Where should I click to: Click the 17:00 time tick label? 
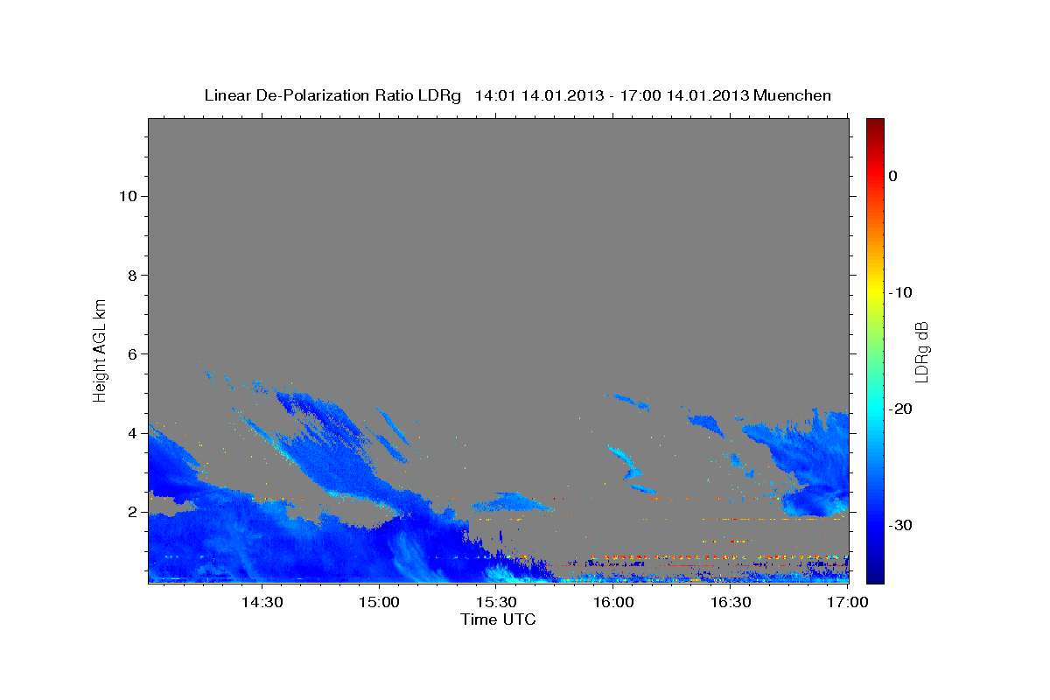[847, 603]
